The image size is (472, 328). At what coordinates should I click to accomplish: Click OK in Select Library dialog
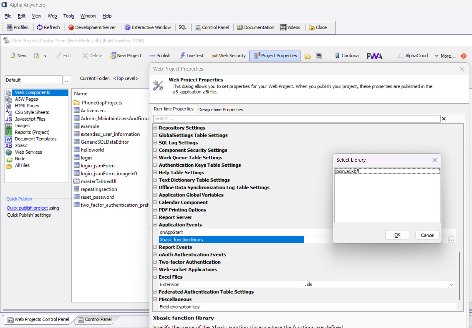point(397,235)
